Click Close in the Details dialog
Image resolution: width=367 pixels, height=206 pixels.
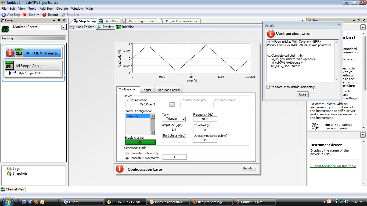303,94
